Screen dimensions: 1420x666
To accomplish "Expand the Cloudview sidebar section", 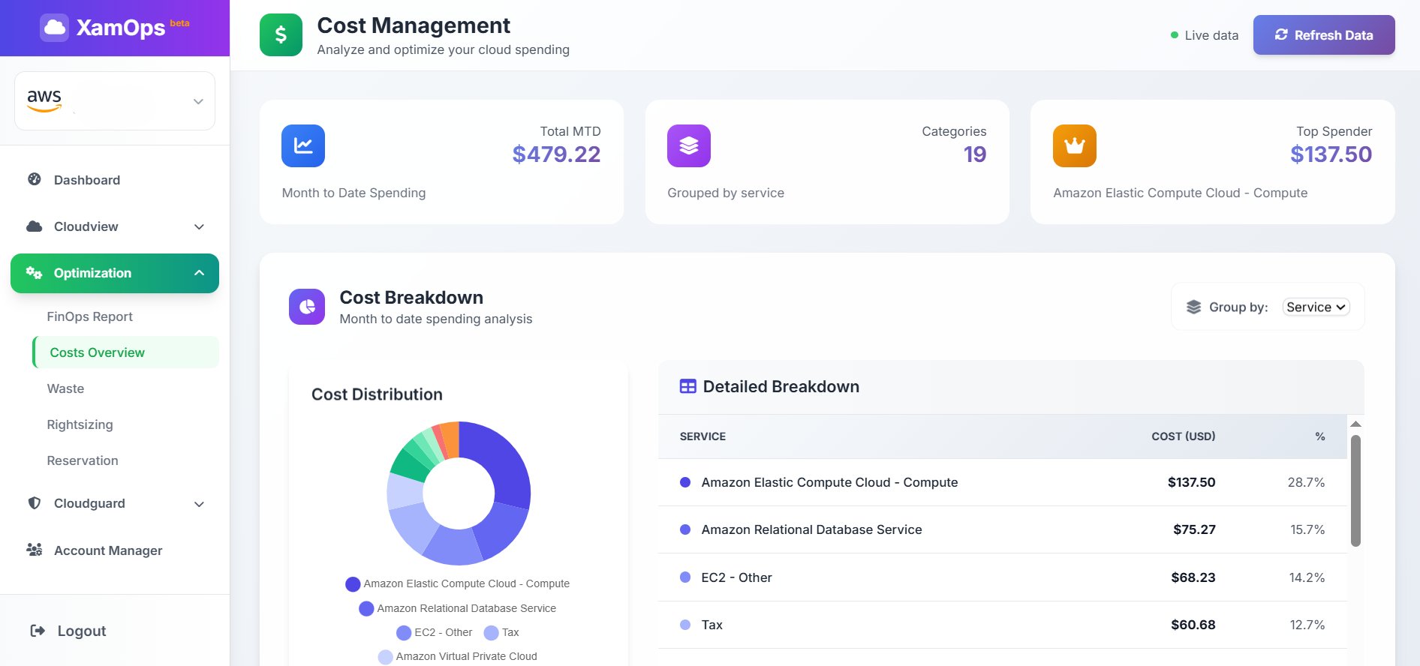I will click(x=115, y=226).
